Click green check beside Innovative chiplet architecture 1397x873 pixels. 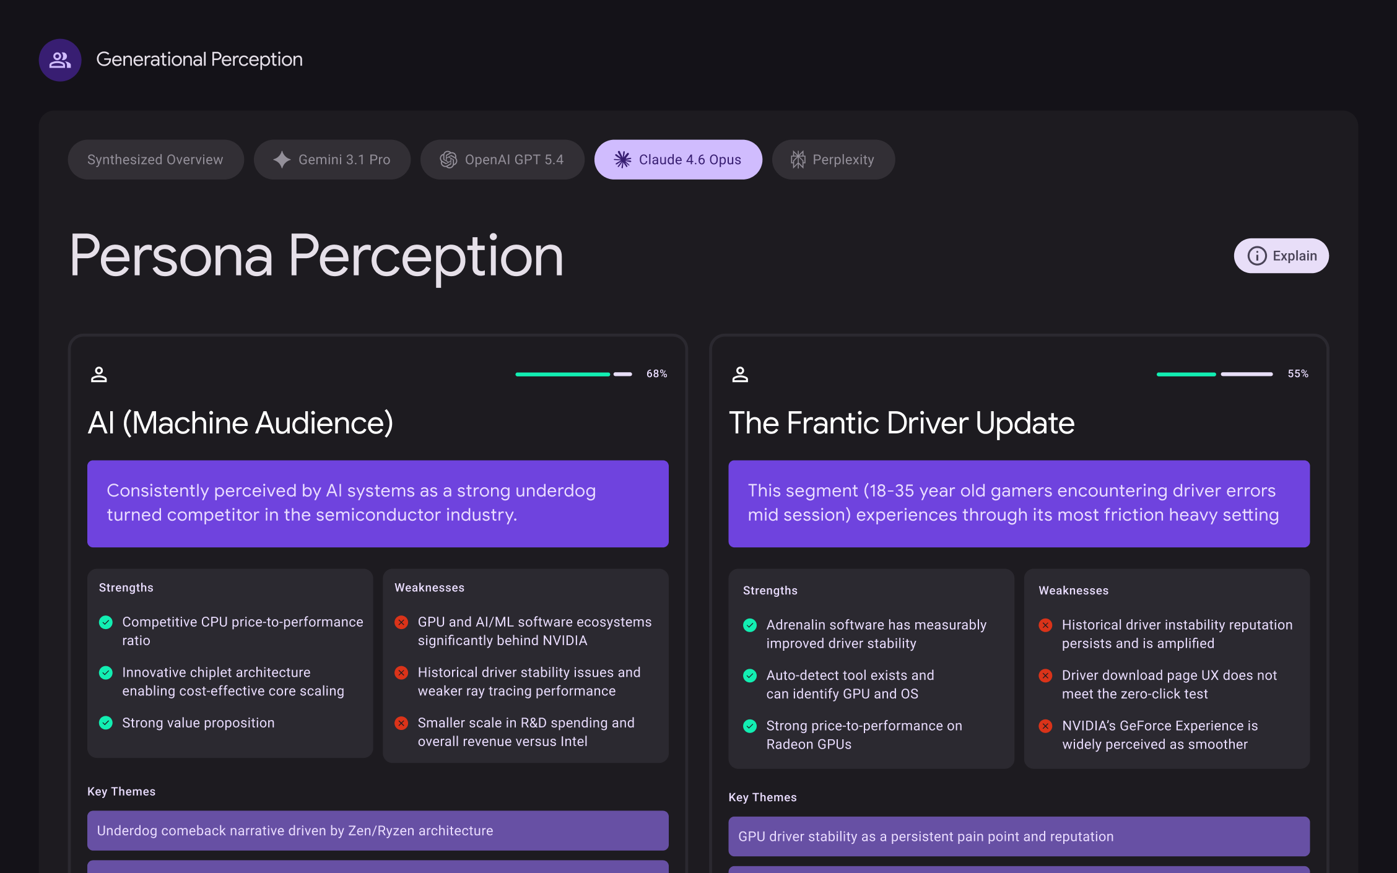tap(106, 672)
